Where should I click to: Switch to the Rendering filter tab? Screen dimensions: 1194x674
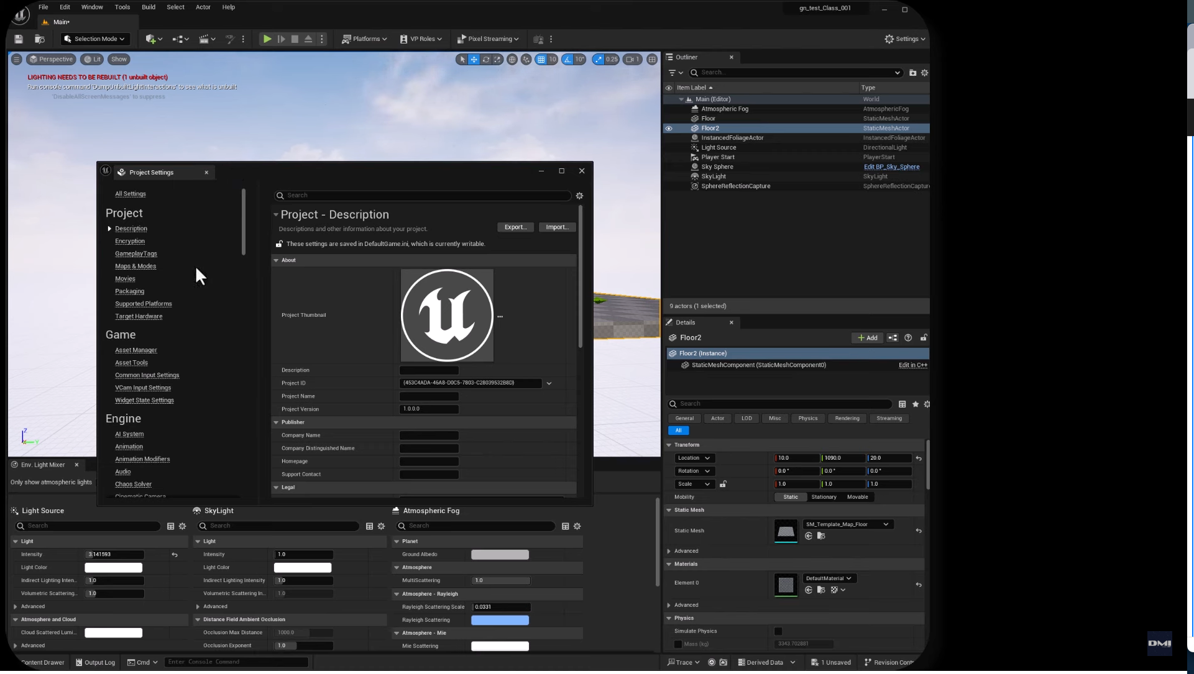click(847, 419)
